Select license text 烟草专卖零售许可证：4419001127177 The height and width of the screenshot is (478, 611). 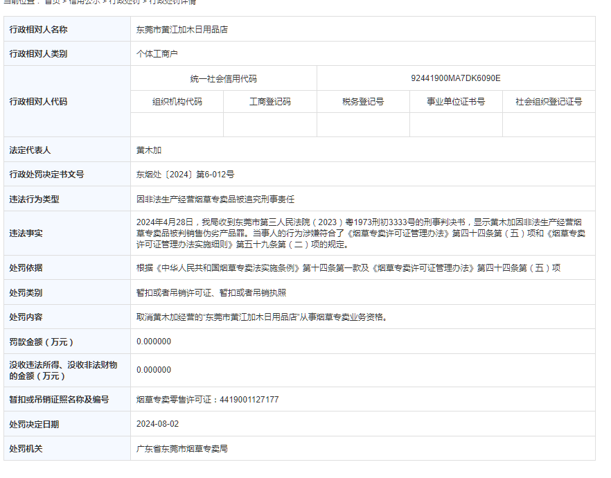[207, 399]
